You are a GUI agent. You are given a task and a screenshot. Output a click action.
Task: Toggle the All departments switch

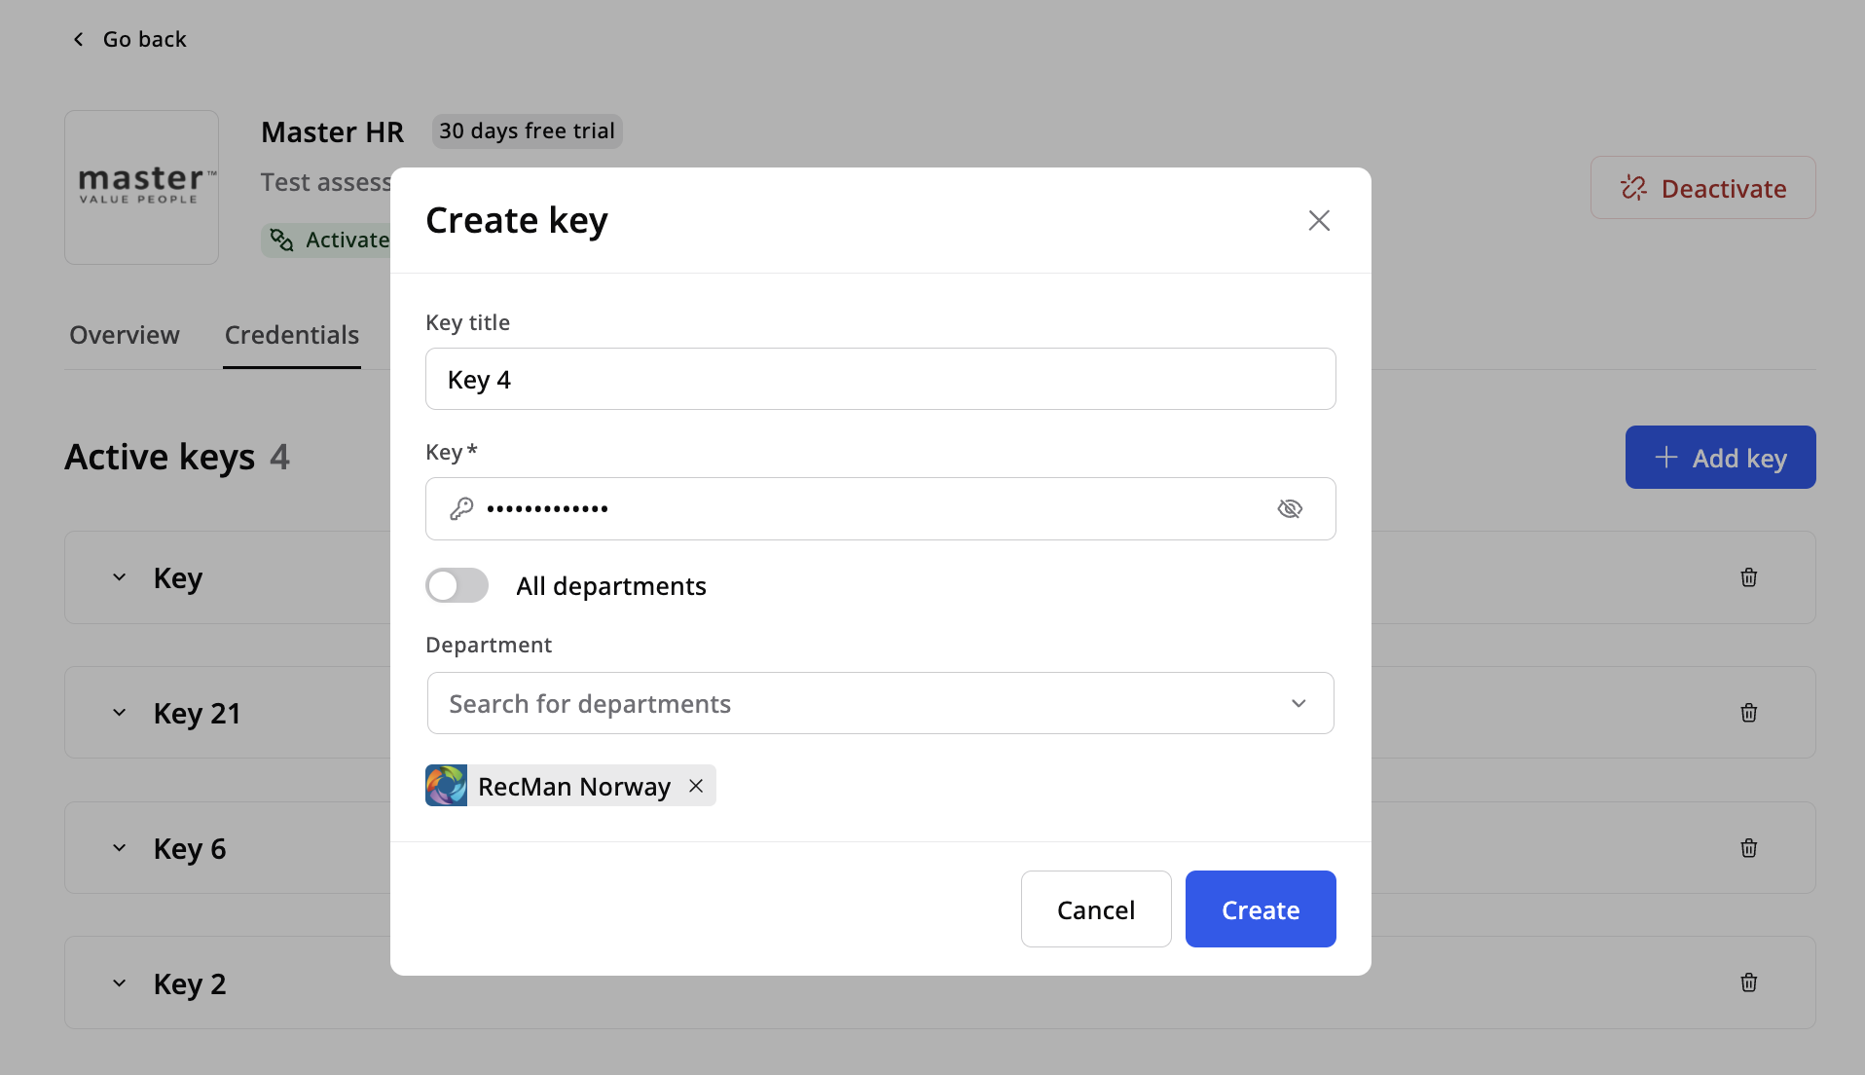click(457, 585)
